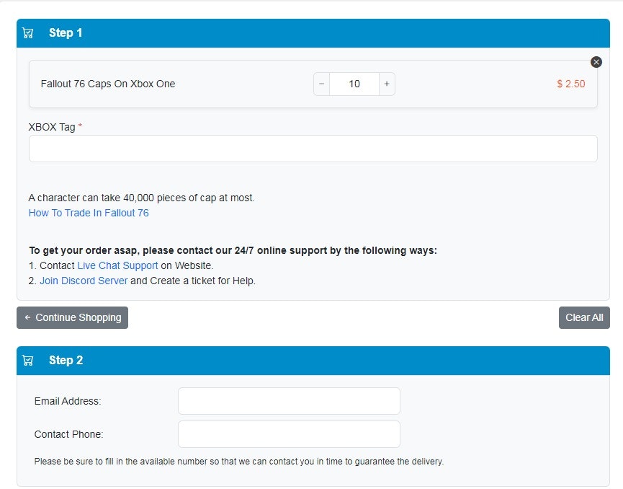Click the quantity field showing 10
The height and width of the screenshot is (489, 623).
point(354,84)
